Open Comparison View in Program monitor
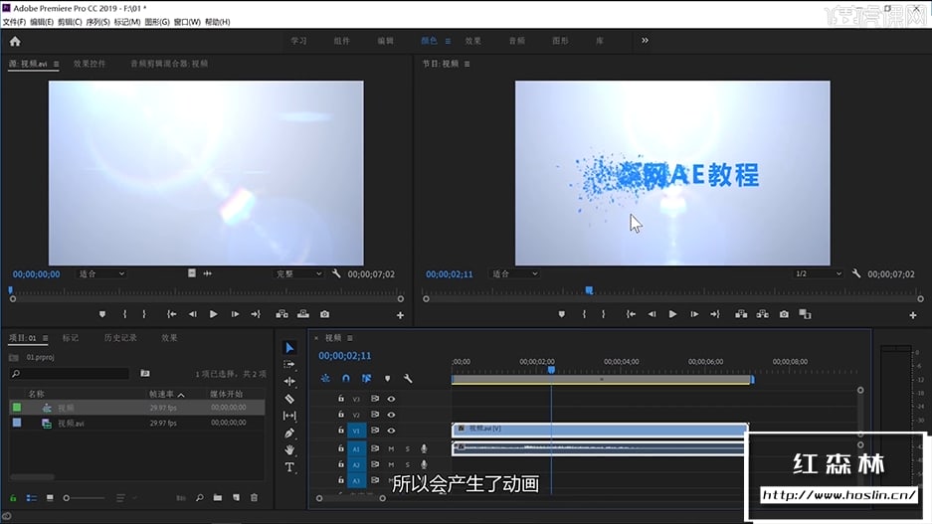 click(x=806, y=314)
